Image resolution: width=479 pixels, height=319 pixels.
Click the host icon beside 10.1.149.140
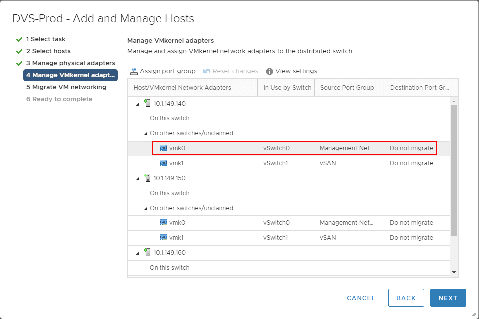[147, 103]
